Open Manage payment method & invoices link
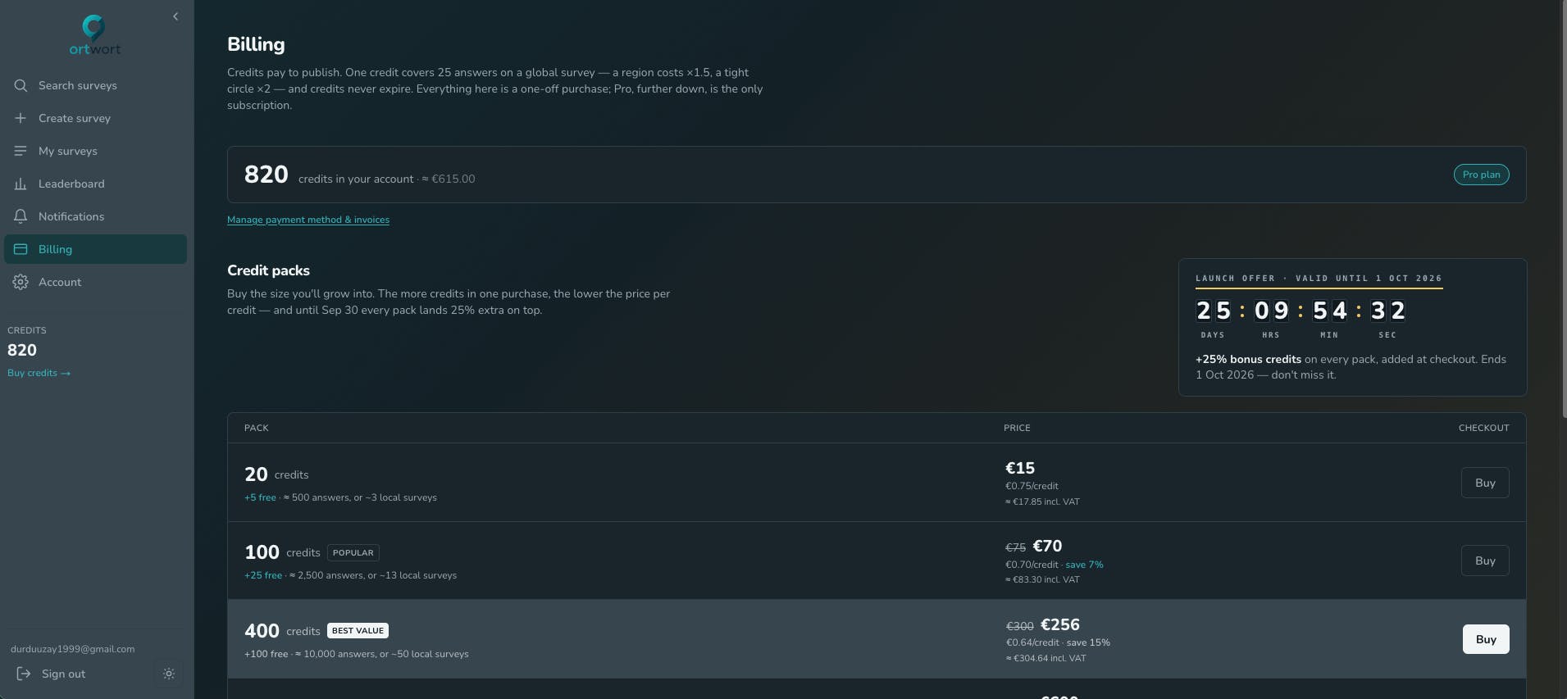1567x699 pixels. tap(308, 220)
